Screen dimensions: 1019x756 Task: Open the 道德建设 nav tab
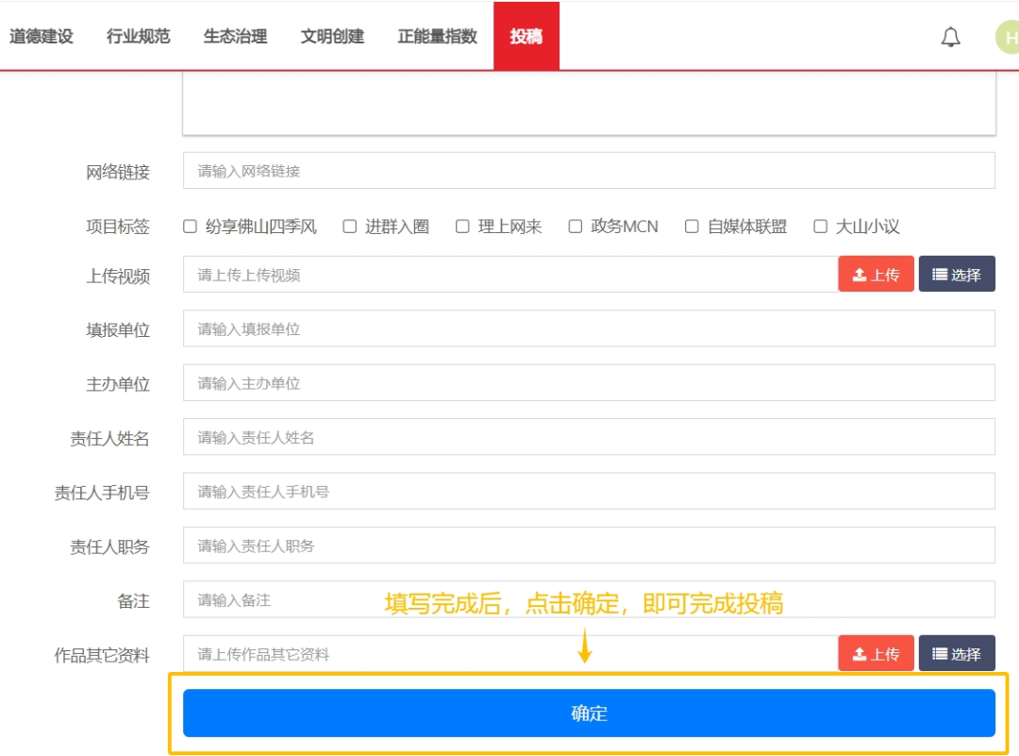click(x=41, y=37)
